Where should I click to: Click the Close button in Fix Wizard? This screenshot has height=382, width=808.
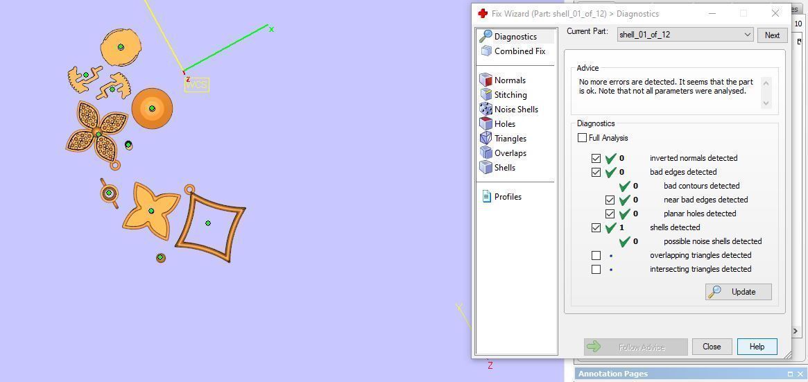(712, 347)
